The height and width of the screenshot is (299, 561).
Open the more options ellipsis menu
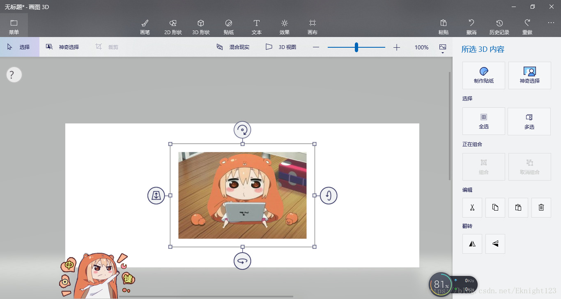(551, 23)
